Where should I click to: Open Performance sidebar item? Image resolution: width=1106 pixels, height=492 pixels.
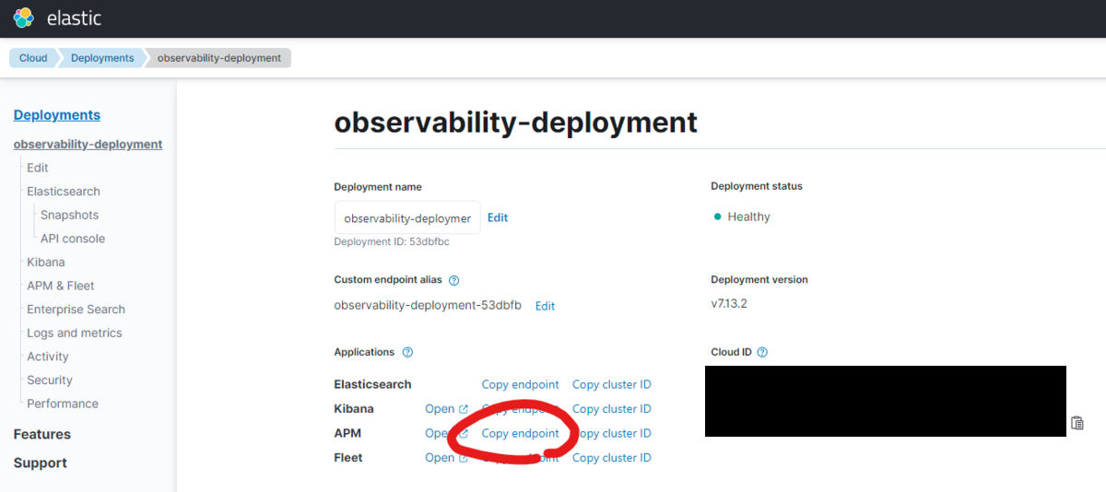(x=63, y=404)
